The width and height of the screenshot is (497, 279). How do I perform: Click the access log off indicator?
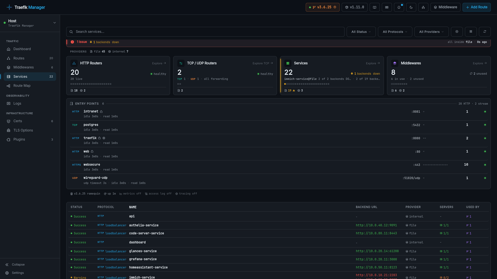point(158,194)
